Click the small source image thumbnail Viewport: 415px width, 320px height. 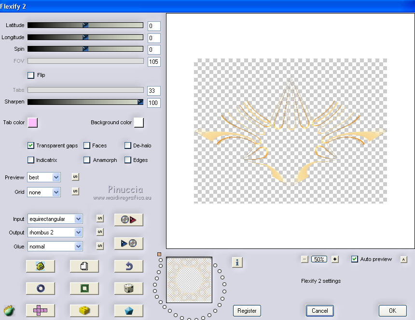[189, 280]
